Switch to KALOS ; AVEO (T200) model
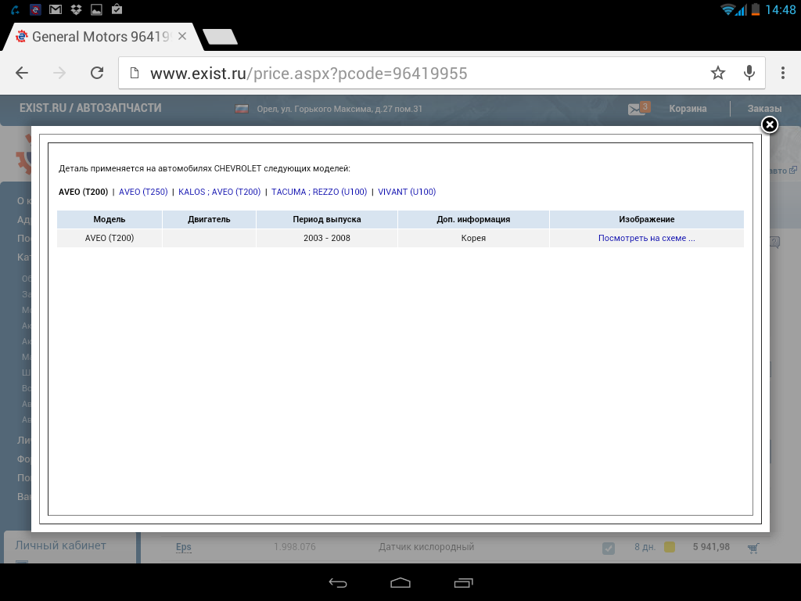Viewport: 801px width, 601px height. 219,193
